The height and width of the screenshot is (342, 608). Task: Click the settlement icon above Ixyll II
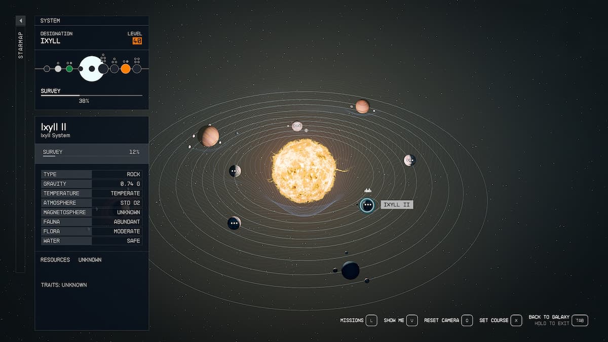[x=368, y=191]
